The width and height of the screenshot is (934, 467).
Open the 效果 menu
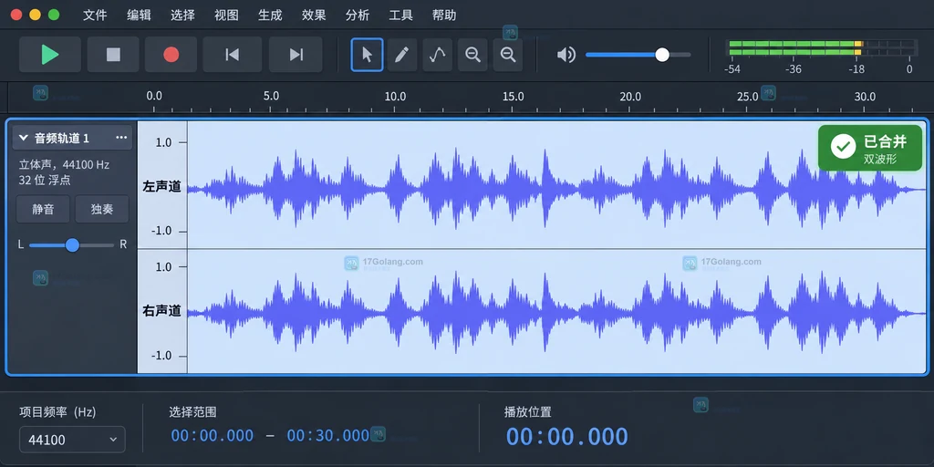pos(314,16)
